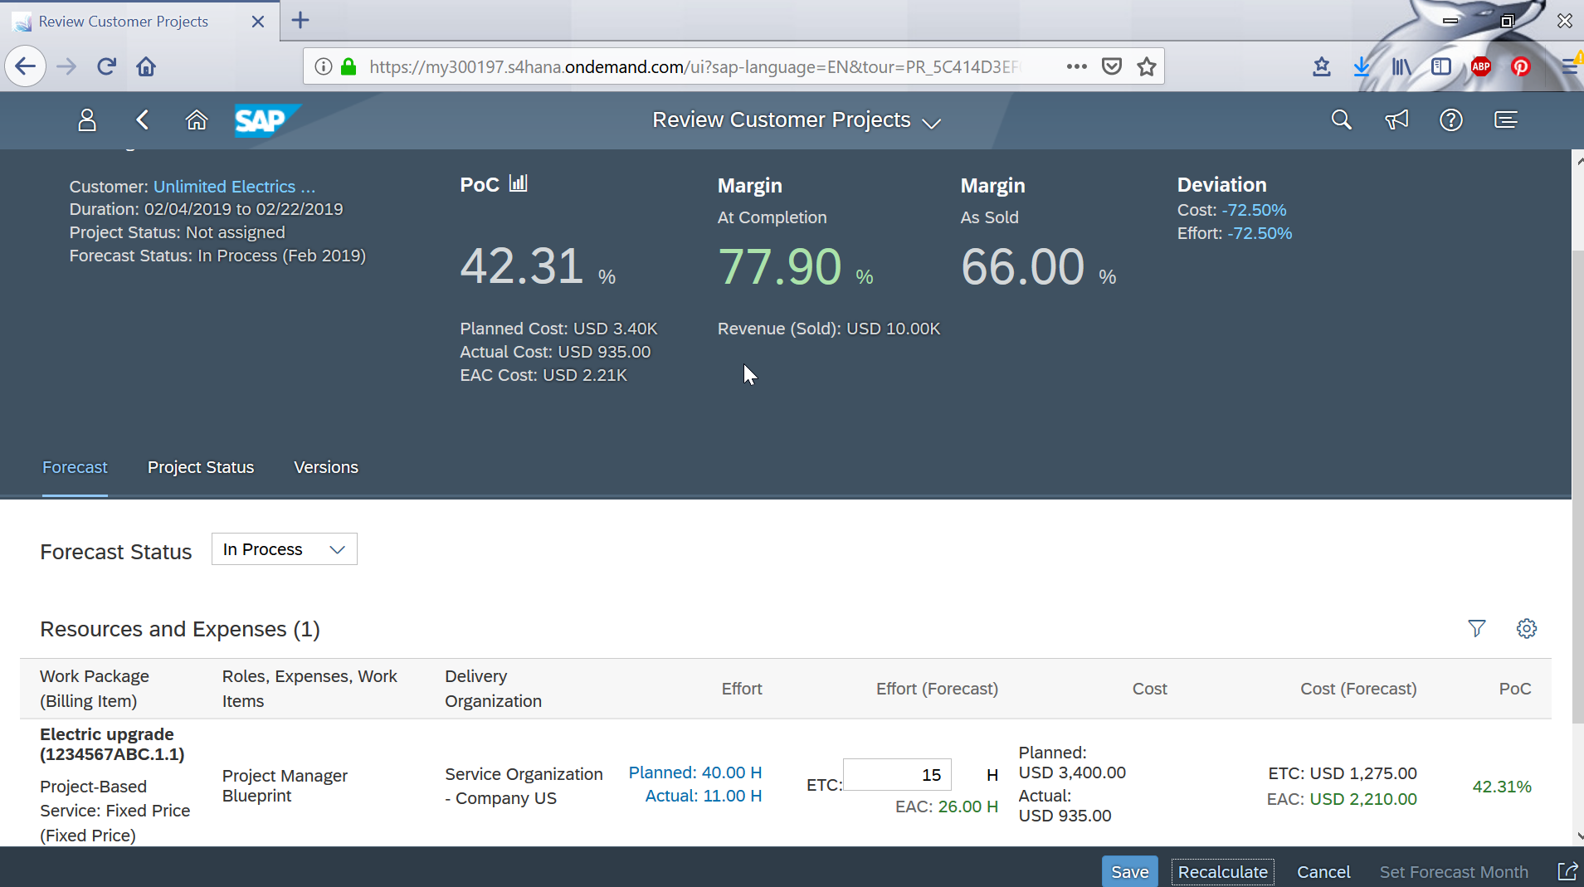Screen dimensions: 1584x887
Task: Click the search icon in the header
Action: (x=1341, y=119)
